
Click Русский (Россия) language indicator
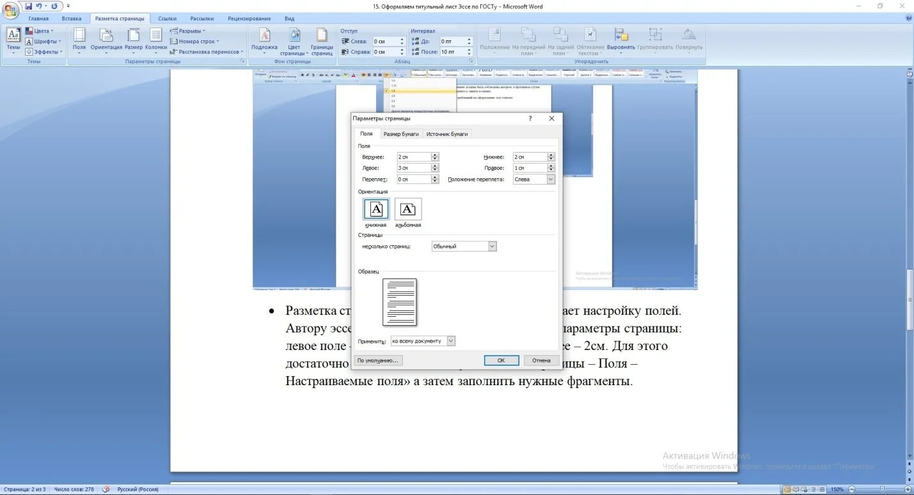[138, 490]
